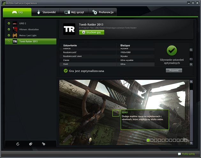Click the Tomb Raider gameplay screenshot preview
The height and width of the screenshot is (158, 201).
[x=124, y=112]
